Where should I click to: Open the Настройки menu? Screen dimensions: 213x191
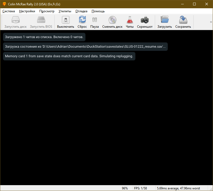tap(27, 11)
